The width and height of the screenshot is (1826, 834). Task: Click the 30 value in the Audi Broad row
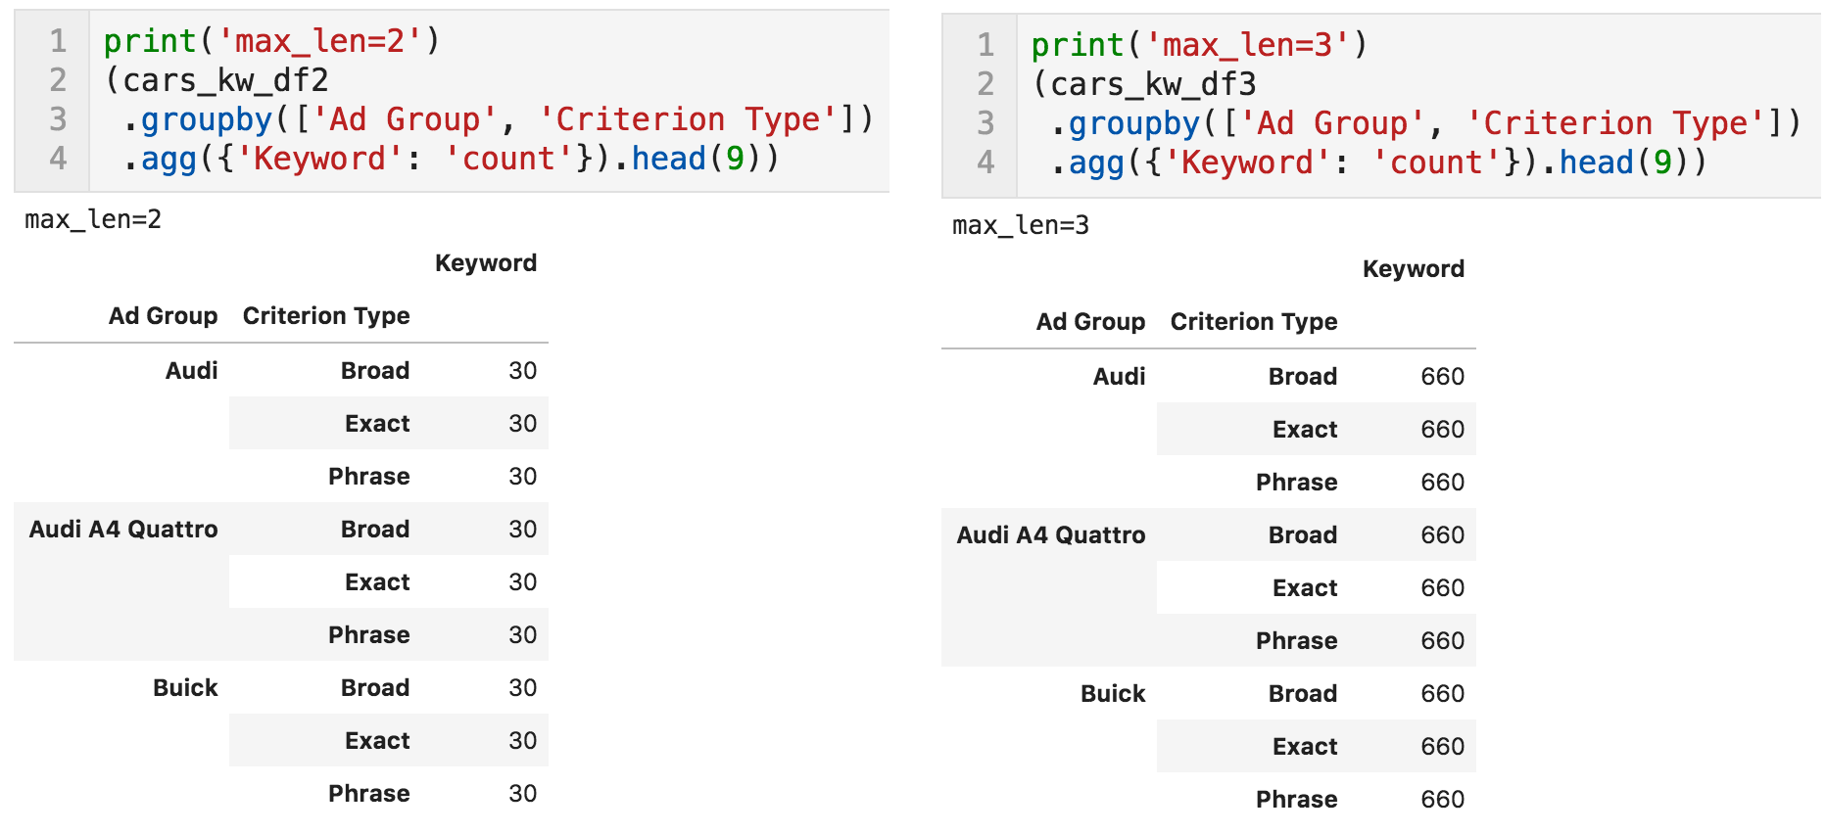tap(522, 371)
